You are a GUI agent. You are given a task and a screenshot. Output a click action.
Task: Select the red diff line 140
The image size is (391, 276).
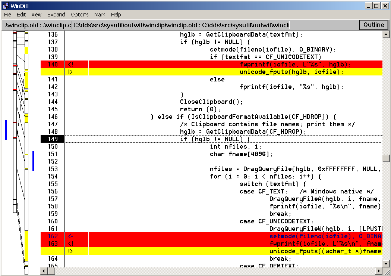(224, 64)
